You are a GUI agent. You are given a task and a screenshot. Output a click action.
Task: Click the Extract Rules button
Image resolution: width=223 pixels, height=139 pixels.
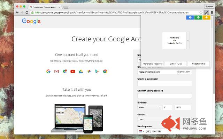click(176, 64)
